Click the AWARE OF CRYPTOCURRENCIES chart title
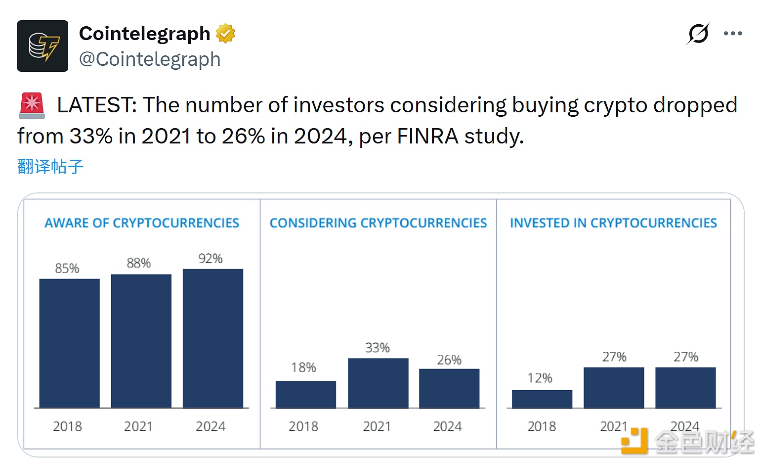Image resolution: width=761 pixels, height=461 pixels. click(142, 223)
